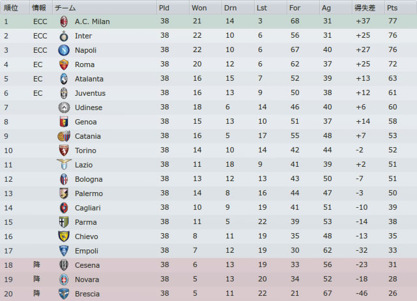Click the Juventus crest icon
The height and width of the screenshot is (301, 417).
tap(64, 93)
